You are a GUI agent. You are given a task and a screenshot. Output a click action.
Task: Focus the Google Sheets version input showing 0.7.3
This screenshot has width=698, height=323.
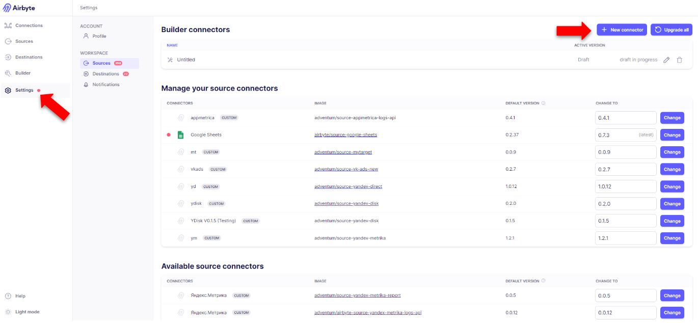[626, 135]
